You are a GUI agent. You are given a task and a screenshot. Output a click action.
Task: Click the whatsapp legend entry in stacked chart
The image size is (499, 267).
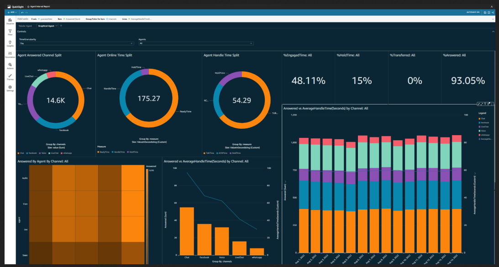coord(484,135)
